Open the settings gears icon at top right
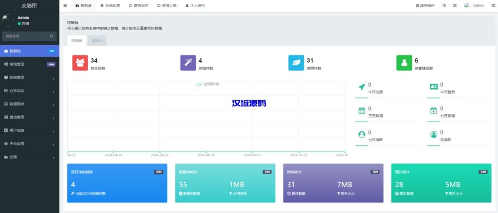Screen dimensions: 498x213 493,5
